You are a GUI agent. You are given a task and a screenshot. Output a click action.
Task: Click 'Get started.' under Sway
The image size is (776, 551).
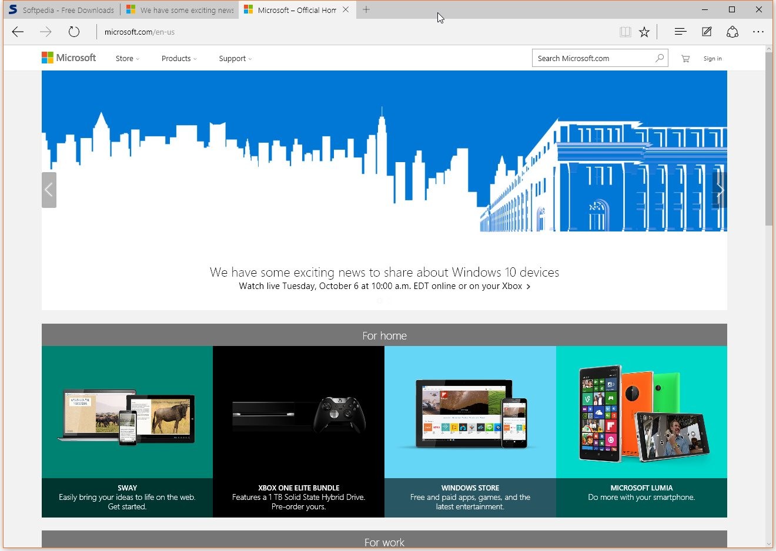pyautogui.click(x=127, y=507)
